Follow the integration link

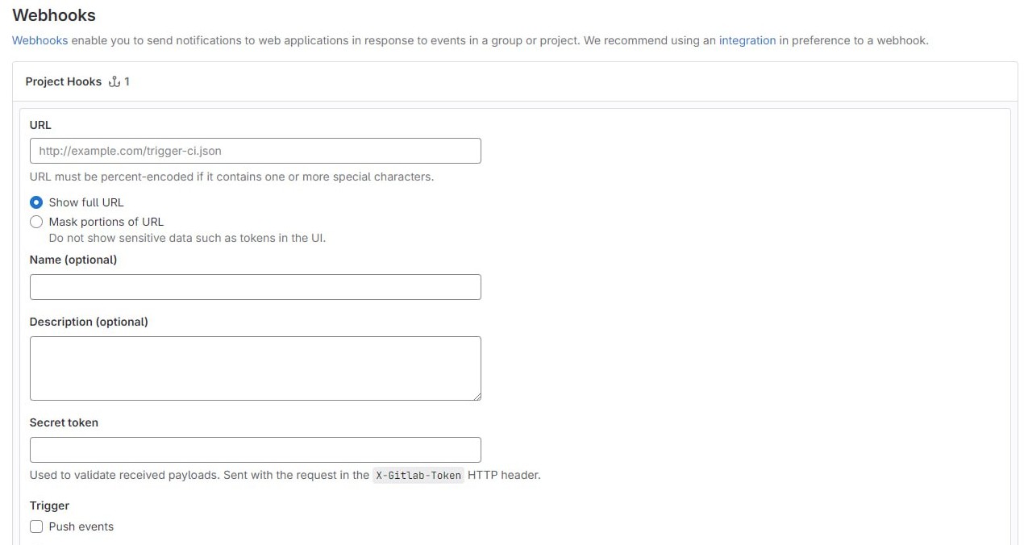[x=747, y=40]
